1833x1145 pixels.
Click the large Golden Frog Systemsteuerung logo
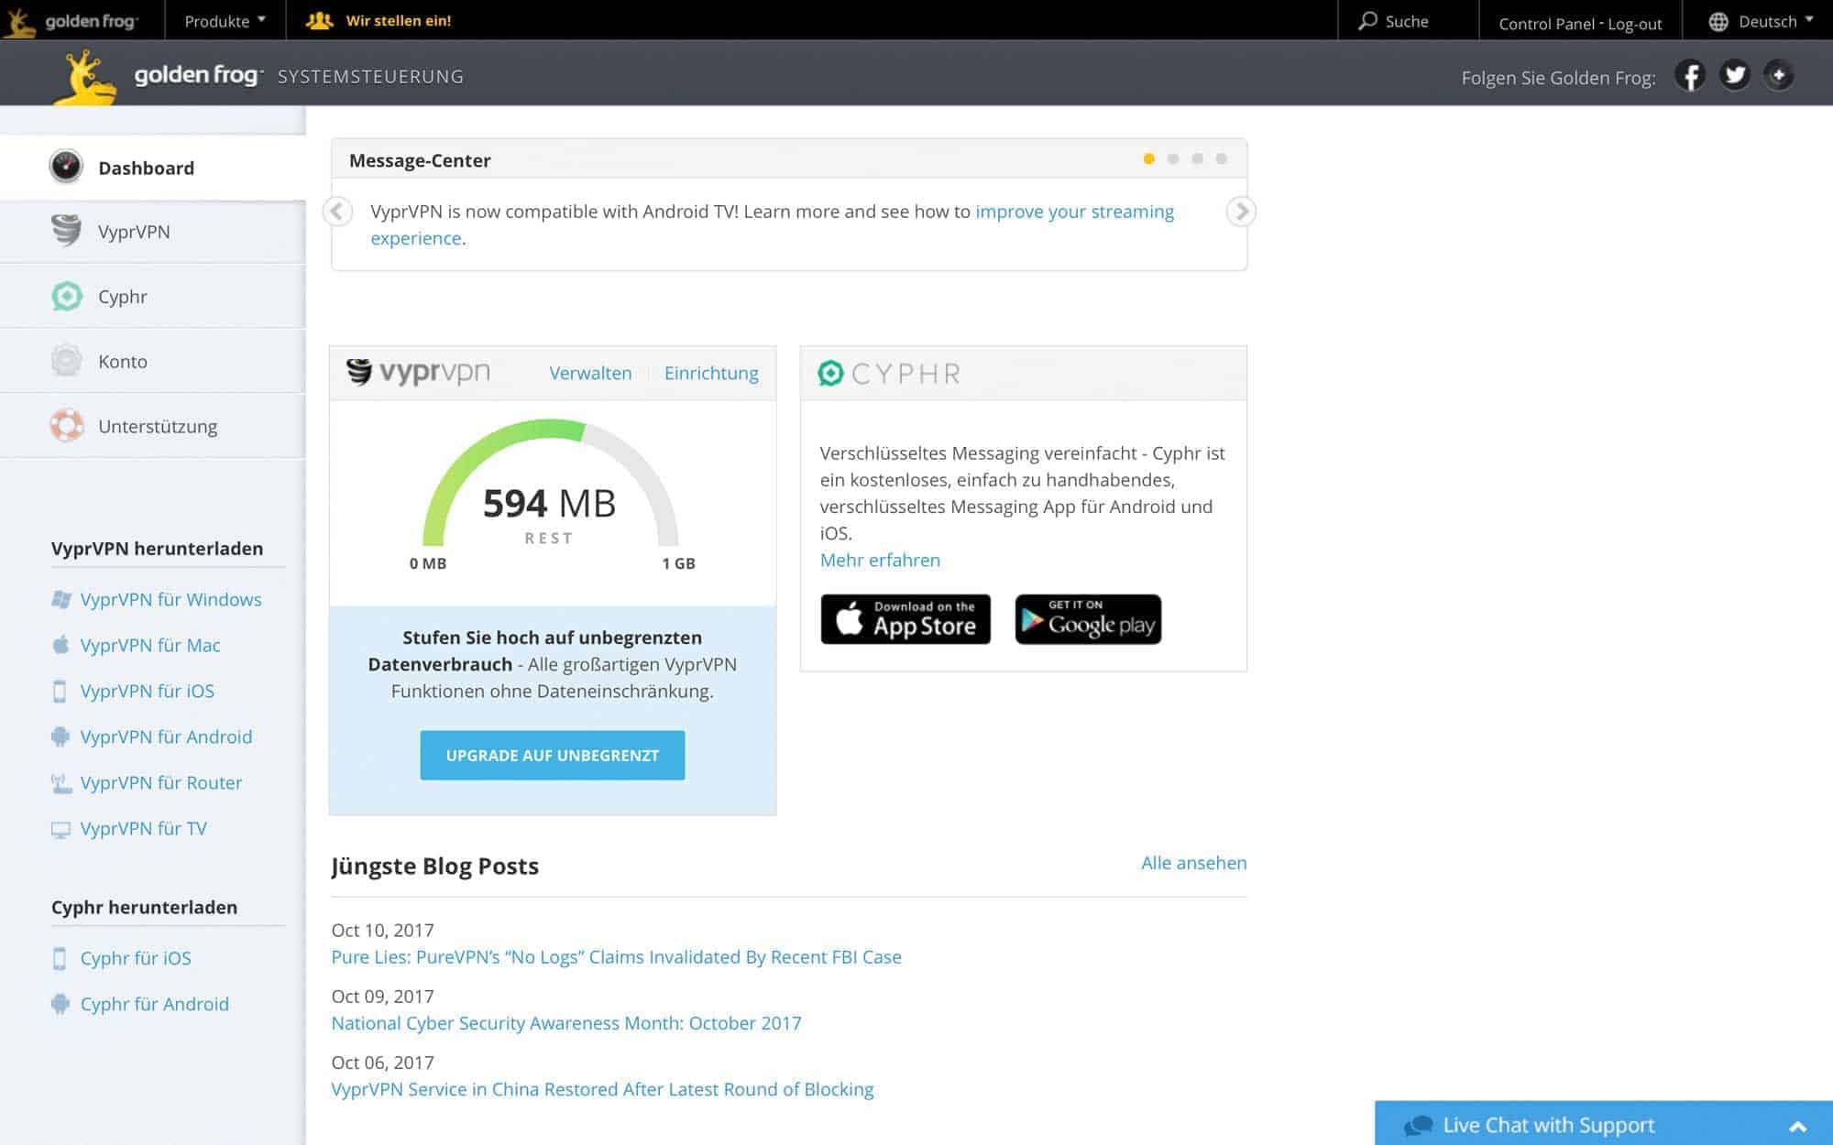click(x=257, y=76)
